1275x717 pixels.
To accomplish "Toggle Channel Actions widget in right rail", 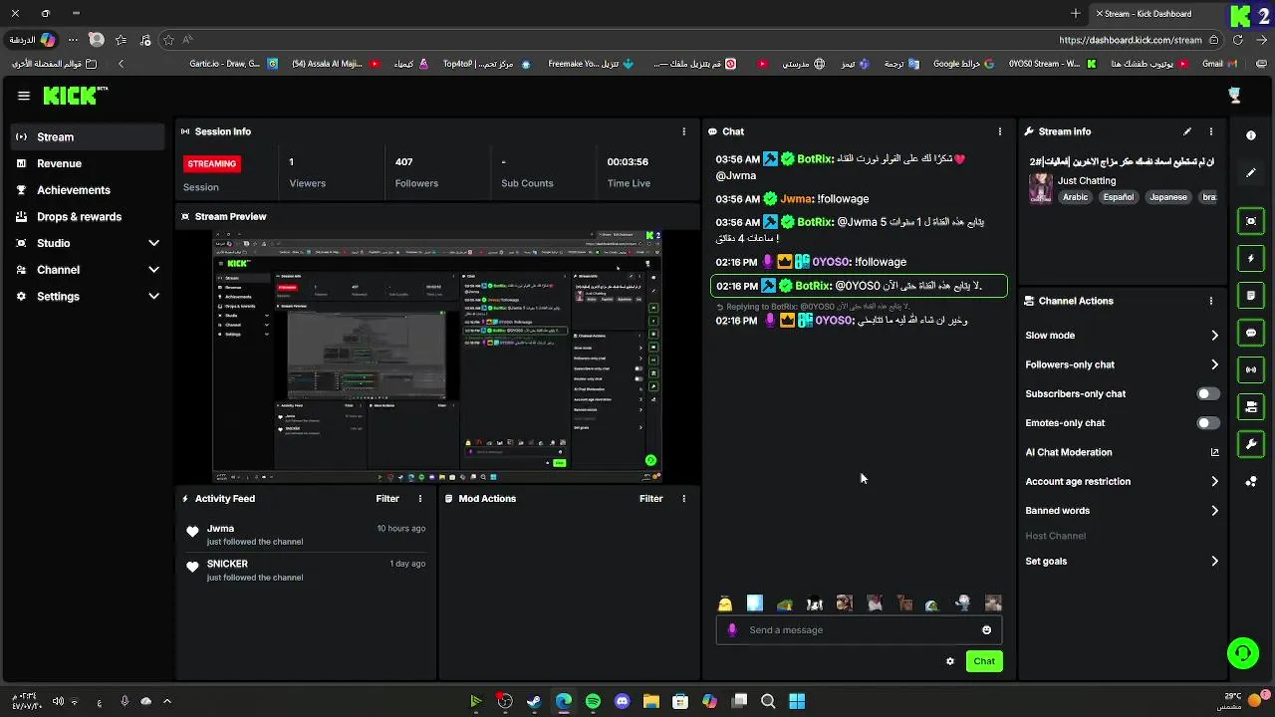I will [1251, 407].
